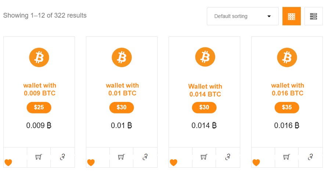Viewport: 328px width, 175px height.
Task: Add 0.009 BTC wallet to wishlist
Action: 8,162
